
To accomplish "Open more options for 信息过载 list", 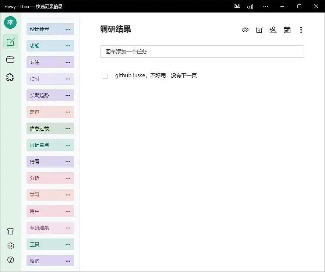I will tap(68, 129).
